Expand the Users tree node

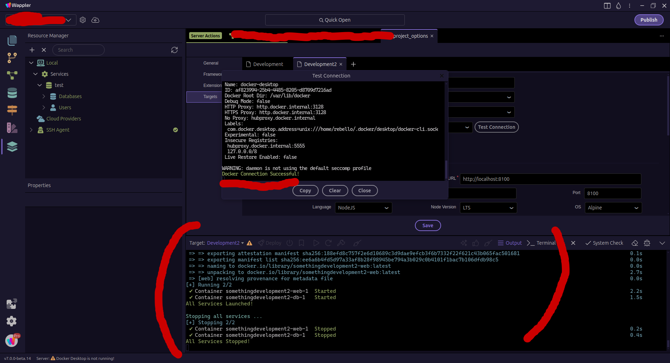pos(44,108)
